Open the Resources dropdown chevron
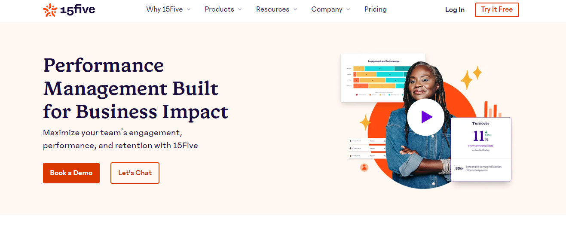This screenshot has width=566, height=231. coord(295,9)
